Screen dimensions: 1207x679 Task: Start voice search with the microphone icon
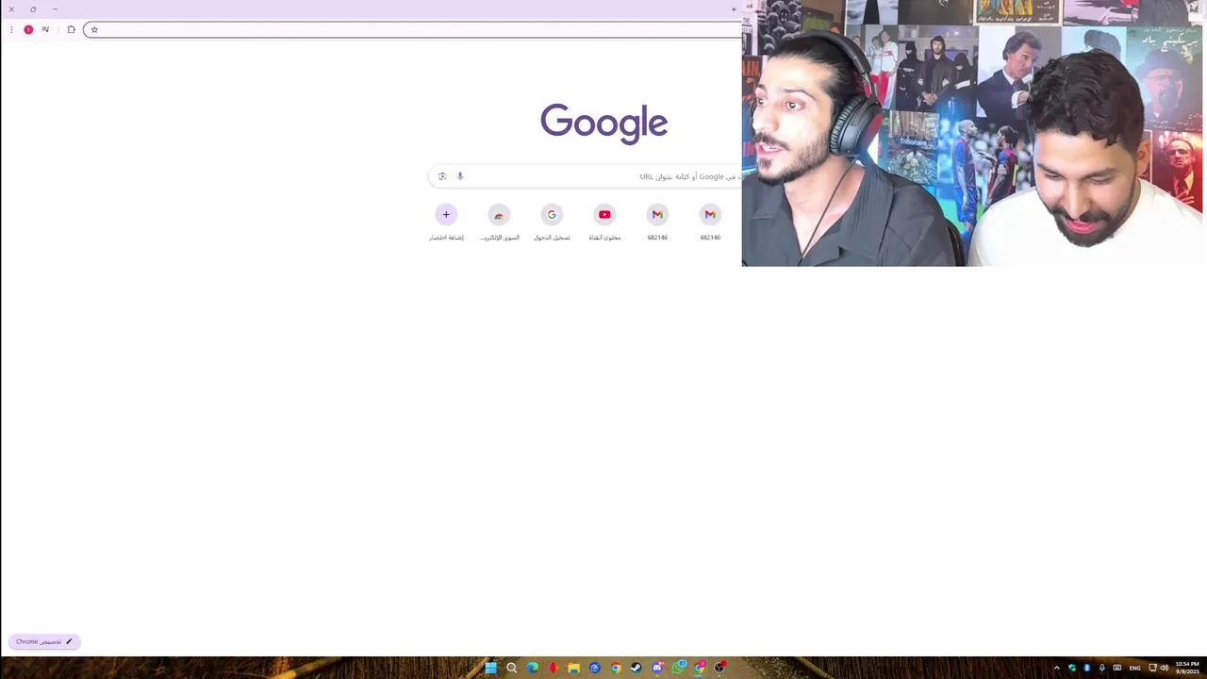[460, 176]
